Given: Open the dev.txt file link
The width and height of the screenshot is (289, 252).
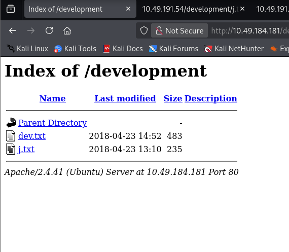Looking at the screenshot, I should (x=32, y=136).
